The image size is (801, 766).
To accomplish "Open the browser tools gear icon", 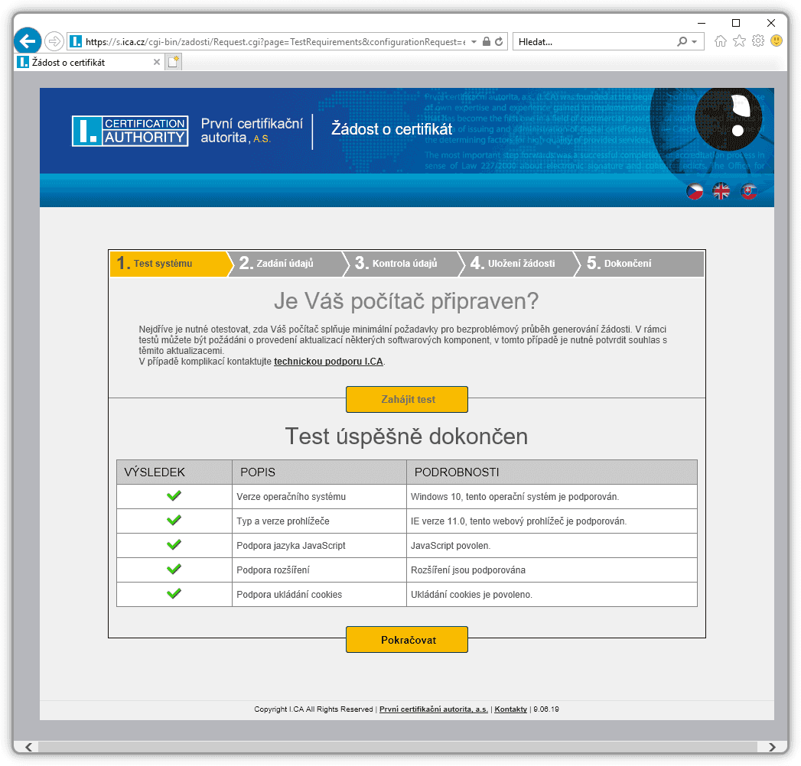I will pos(758,41).
